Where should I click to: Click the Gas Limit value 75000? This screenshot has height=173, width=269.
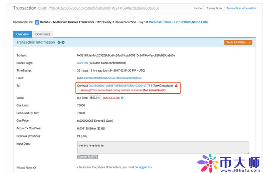tap(81, 105)
